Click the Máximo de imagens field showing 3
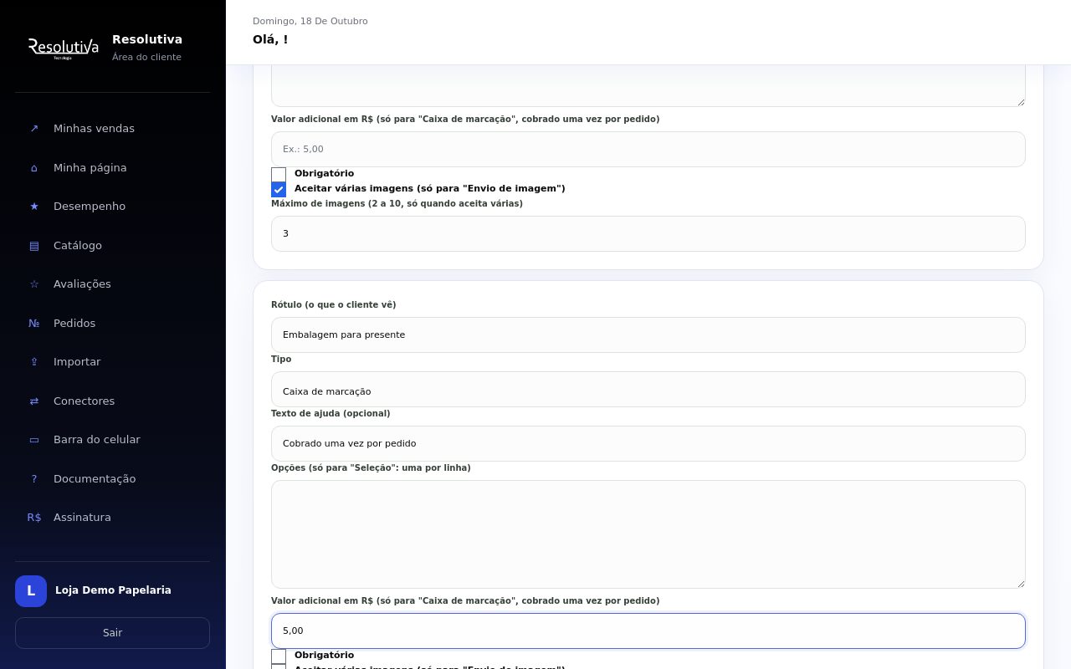Image resolution: width=1071 pixels, height=669 pixels. click(648, 233)
